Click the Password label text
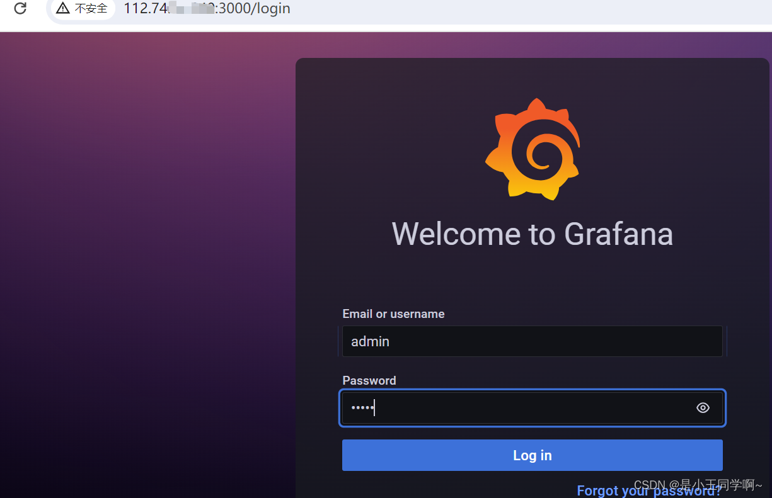The height and width of the screenshot is (498, 772). click(369, 380)
